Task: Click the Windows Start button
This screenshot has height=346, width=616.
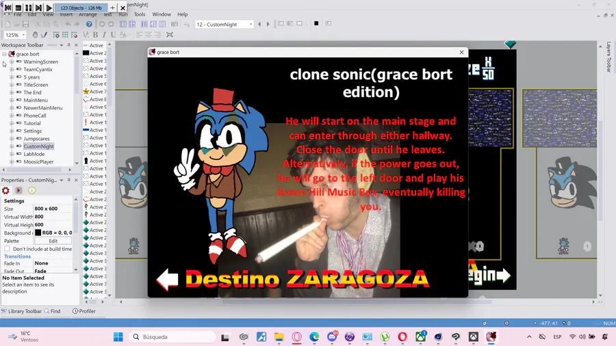Action: click(118, 336)
